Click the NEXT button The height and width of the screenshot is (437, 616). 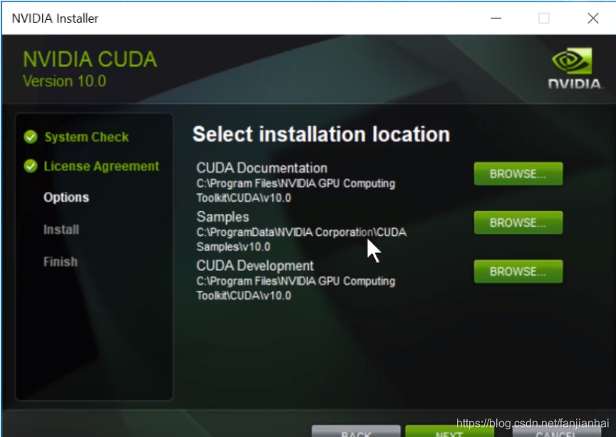[450, 431]
